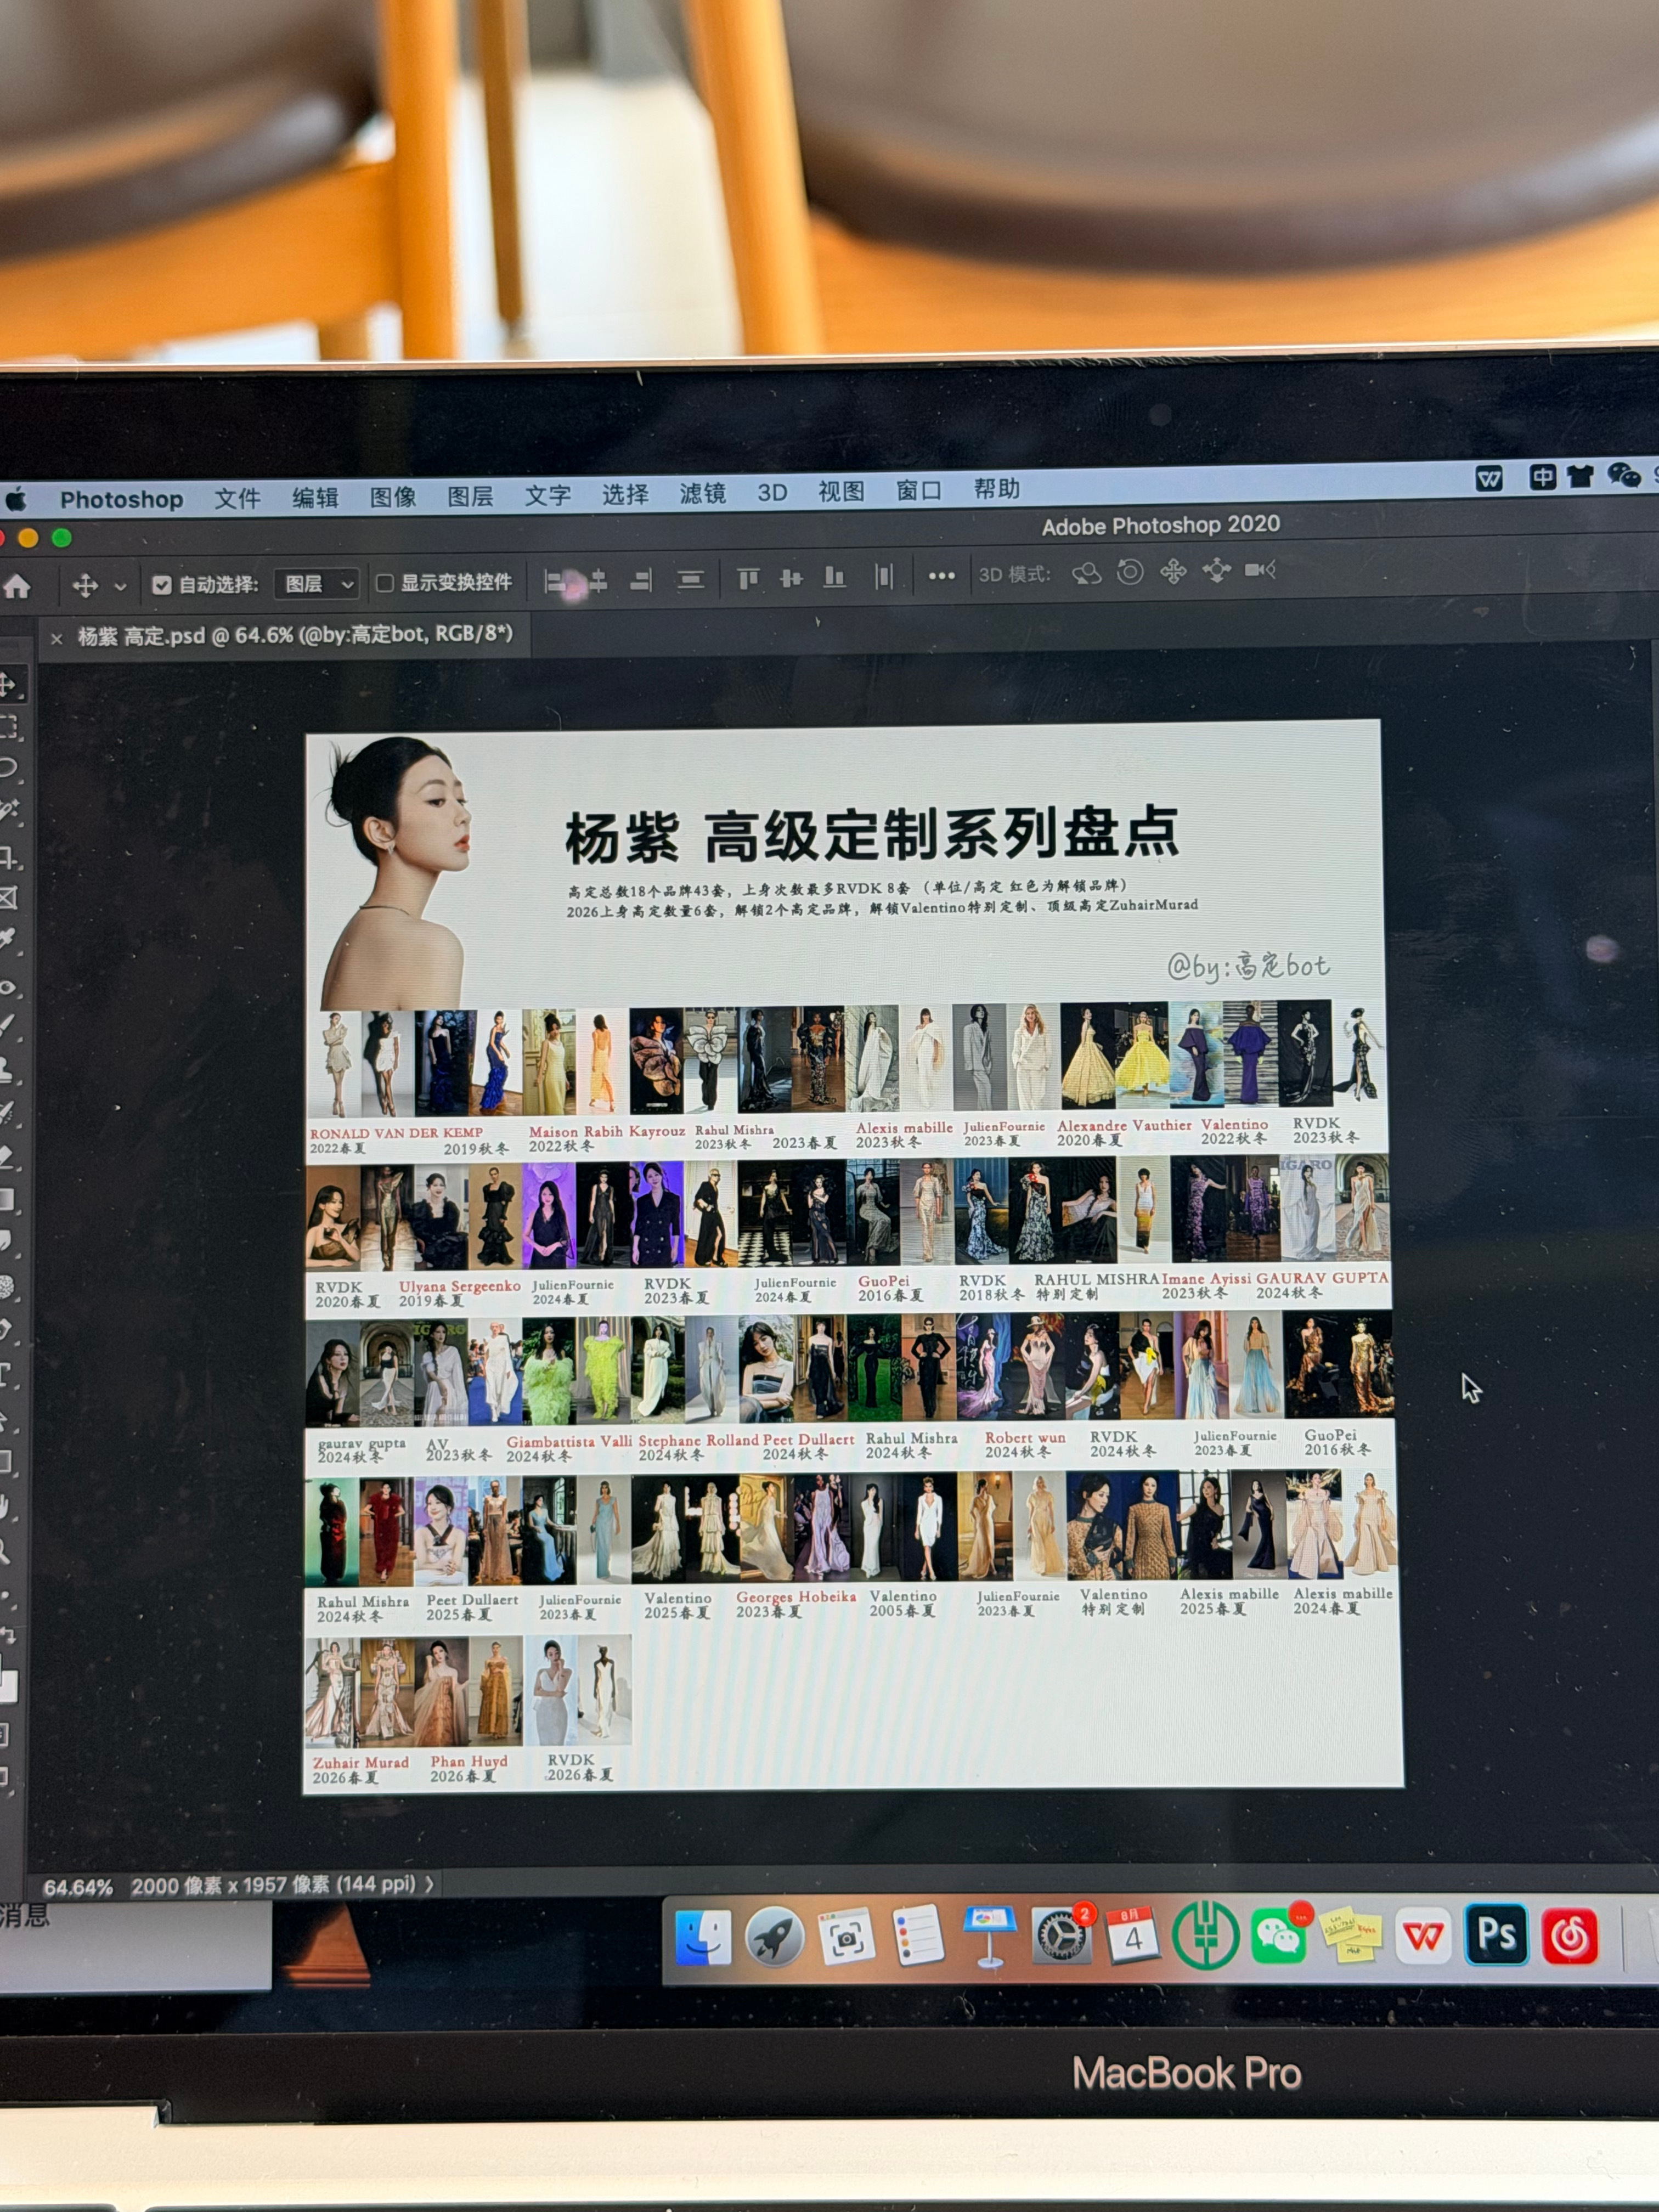The image size is (1659, 2212).
Task: Close the 杨紫 高定.psd document tab
Action: (x=56, y=638)
